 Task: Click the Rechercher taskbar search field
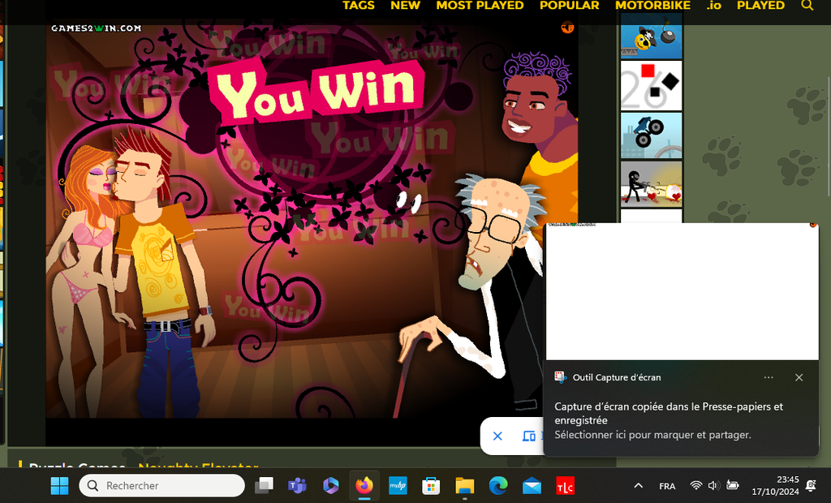[x=161, y=485]
